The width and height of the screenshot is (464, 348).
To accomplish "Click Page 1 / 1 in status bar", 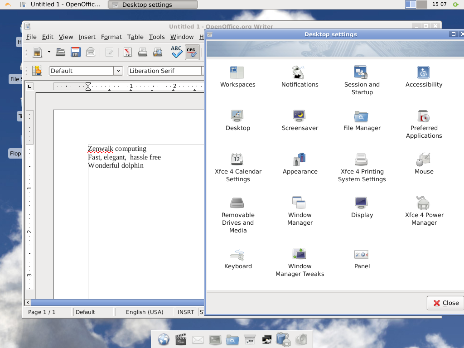I will tap(48, 312).
